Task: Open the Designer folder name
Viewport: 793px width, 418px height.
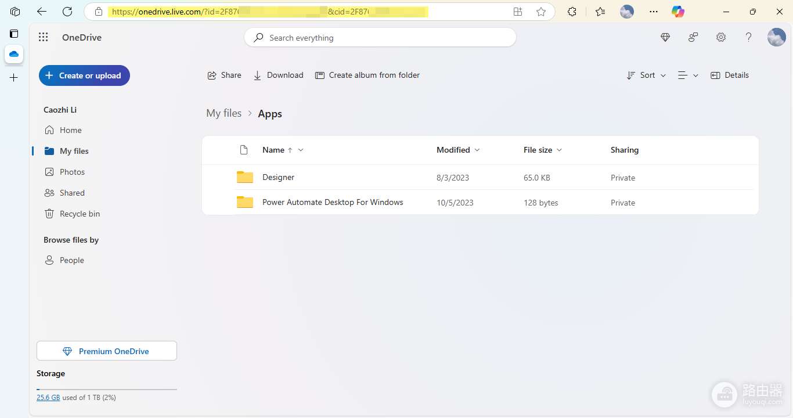Action: (278, 177)
